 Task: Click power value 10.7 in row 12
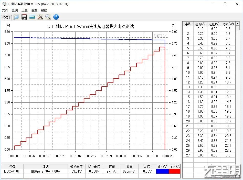click(228, 82)
